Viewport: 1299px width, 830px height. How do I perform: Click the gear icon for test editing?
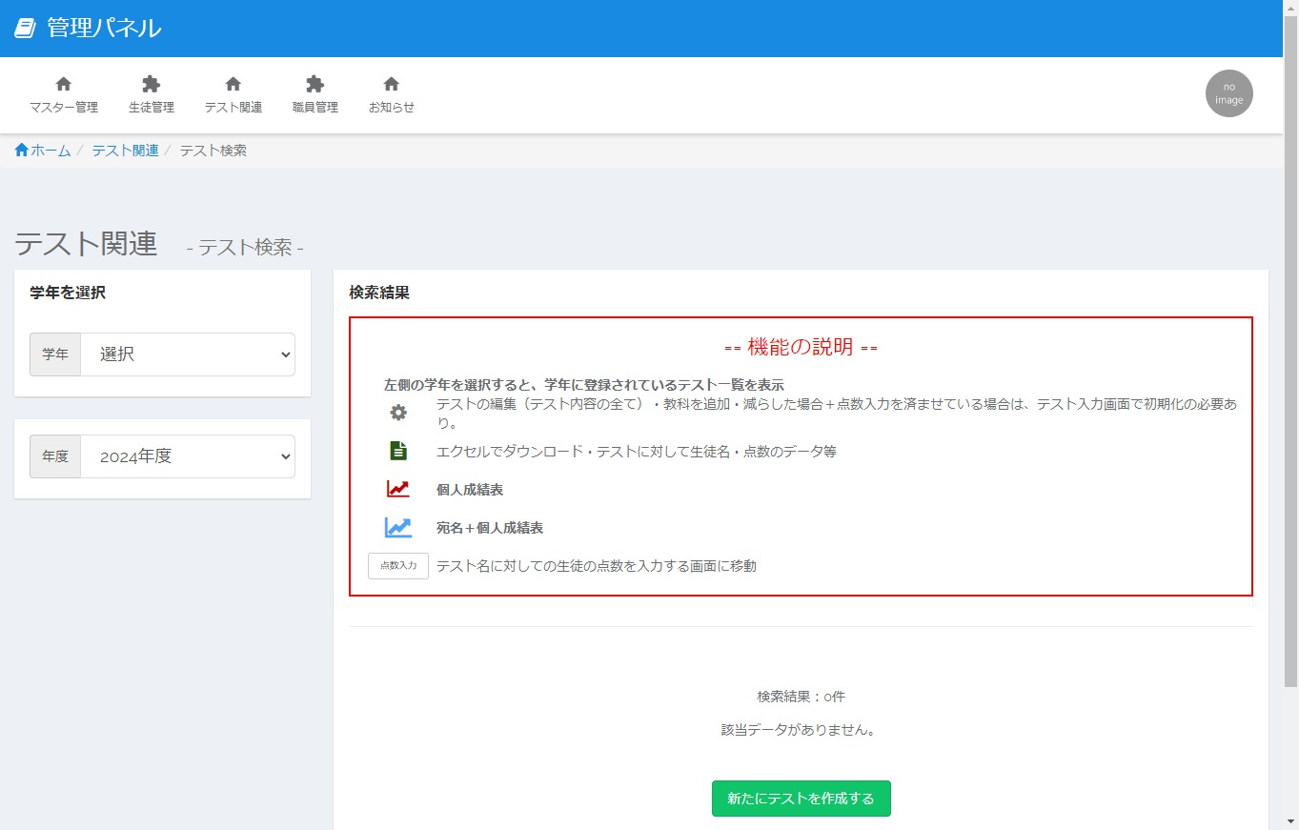[398, 413]
